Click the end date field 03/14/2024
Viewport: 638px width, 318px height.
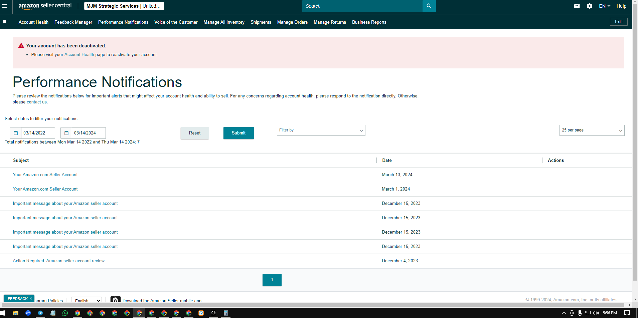pyautogui.click(x=89, y=133)
